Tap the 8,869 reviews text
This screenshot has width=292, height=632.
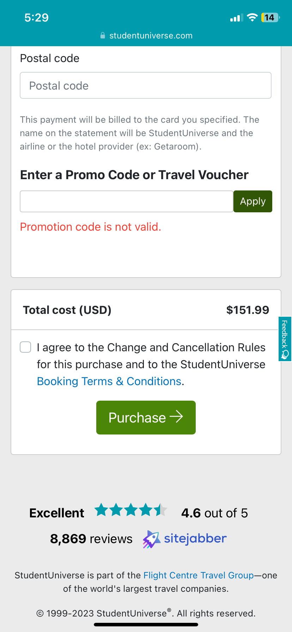pos(91,539)
